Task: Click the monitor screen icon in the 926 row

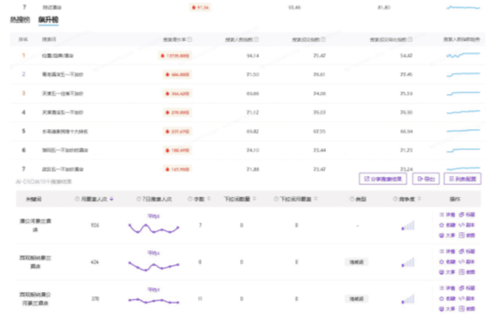Action: 441,235
